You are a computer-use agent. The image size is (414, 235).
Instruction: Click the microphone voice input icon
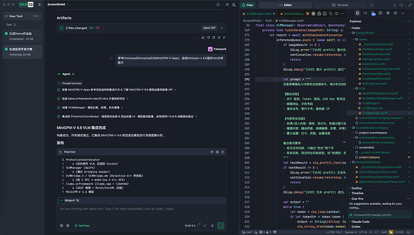pos(212,226)
